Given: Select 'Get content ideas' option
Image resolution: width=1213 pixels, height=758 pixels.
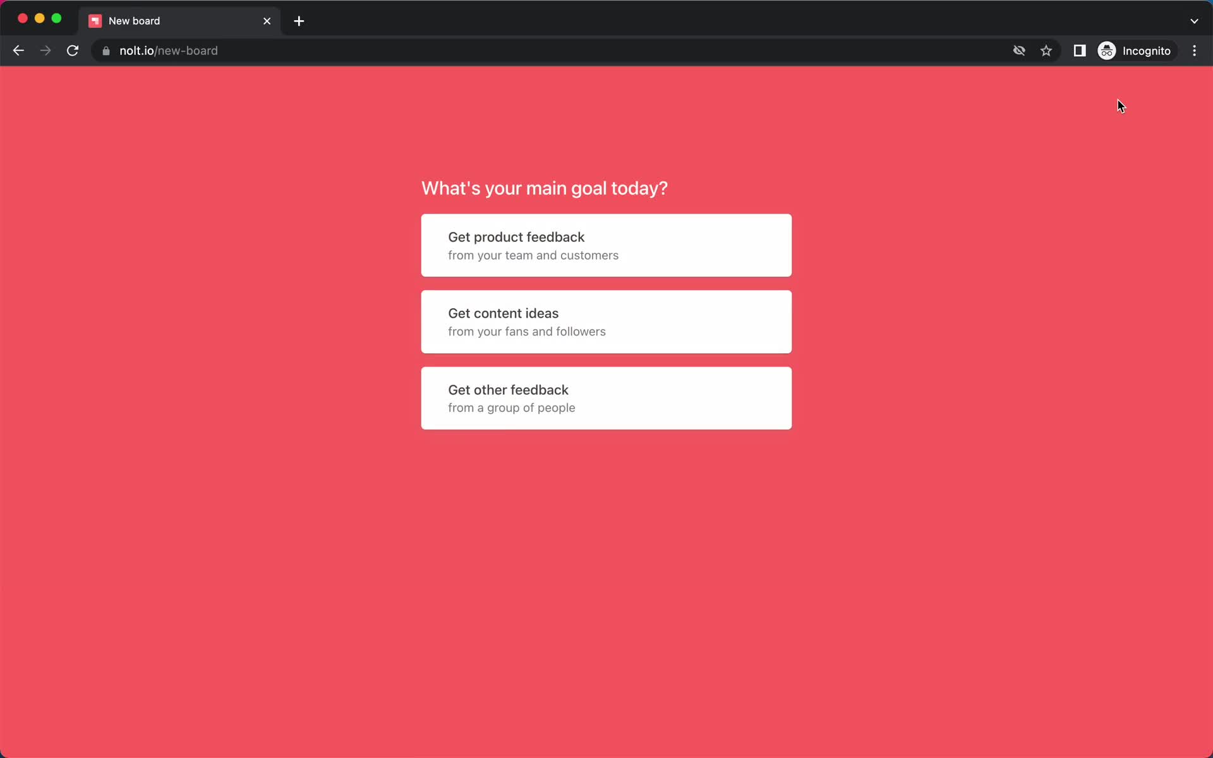Looking at the screenshot, I should tap(606, 322).
